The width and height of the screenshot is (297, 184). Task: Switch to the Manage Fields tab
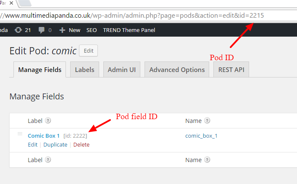(40, 70)
